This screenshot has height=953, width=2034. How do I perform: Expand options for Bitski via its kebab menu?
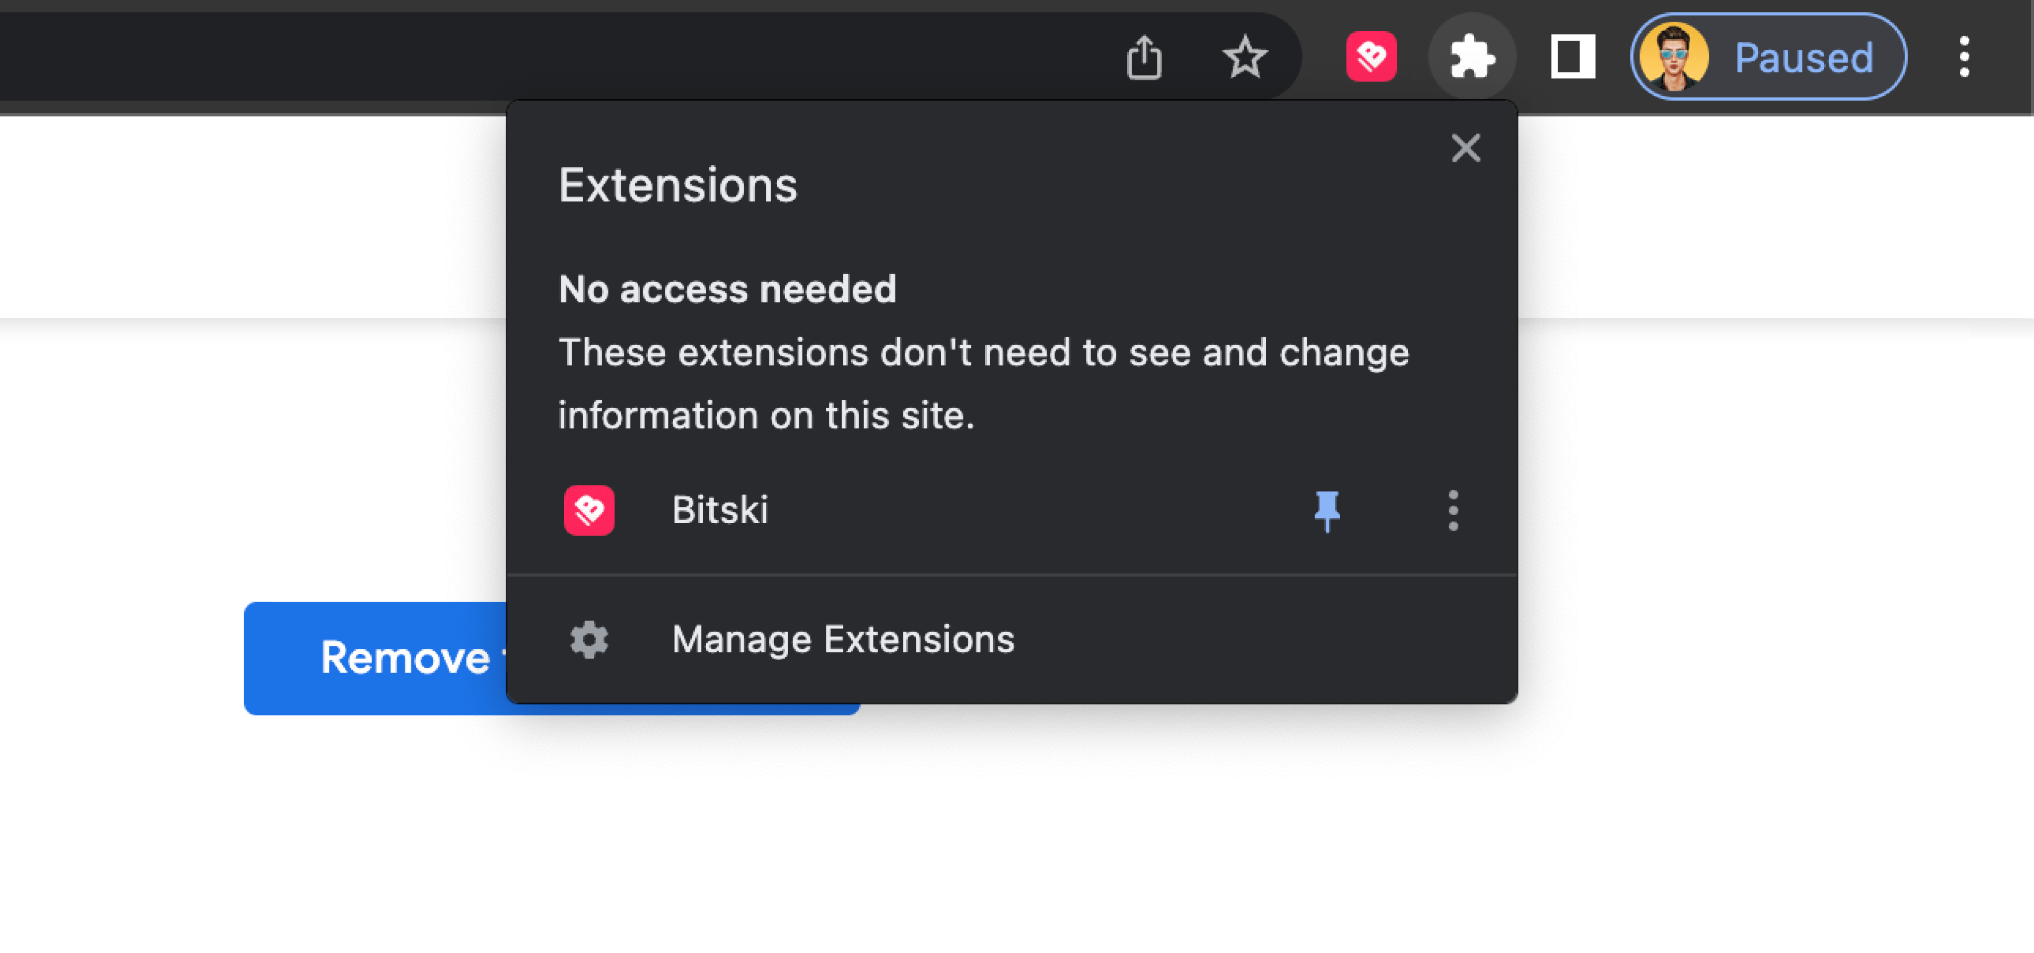click(1453, 511)
